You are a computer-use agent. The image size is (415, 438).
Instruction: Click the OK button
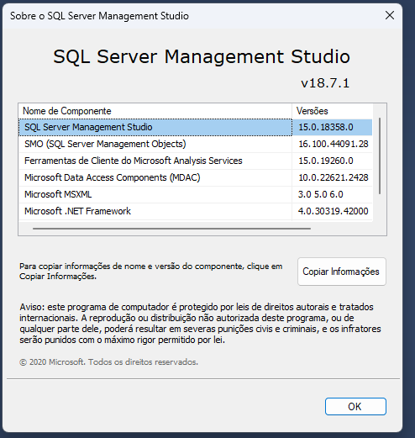click(x=355, y=406)
